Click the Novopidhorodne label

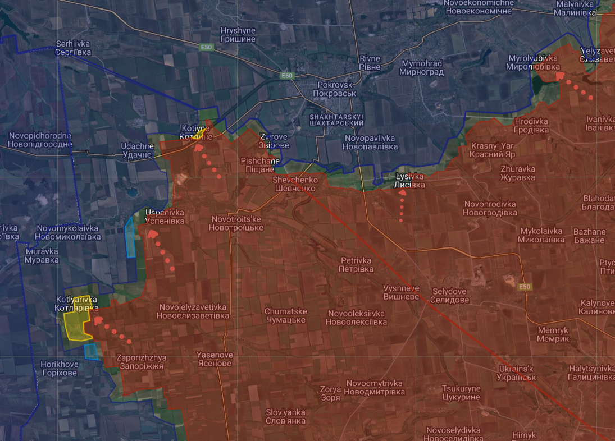click(x=40, y=140)
